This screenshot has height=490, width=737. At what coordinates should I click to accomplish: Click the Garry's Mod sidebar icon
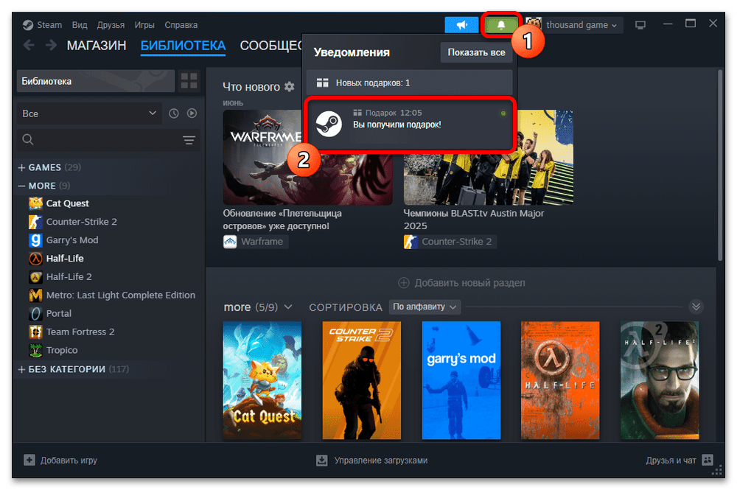pos(35,240)
